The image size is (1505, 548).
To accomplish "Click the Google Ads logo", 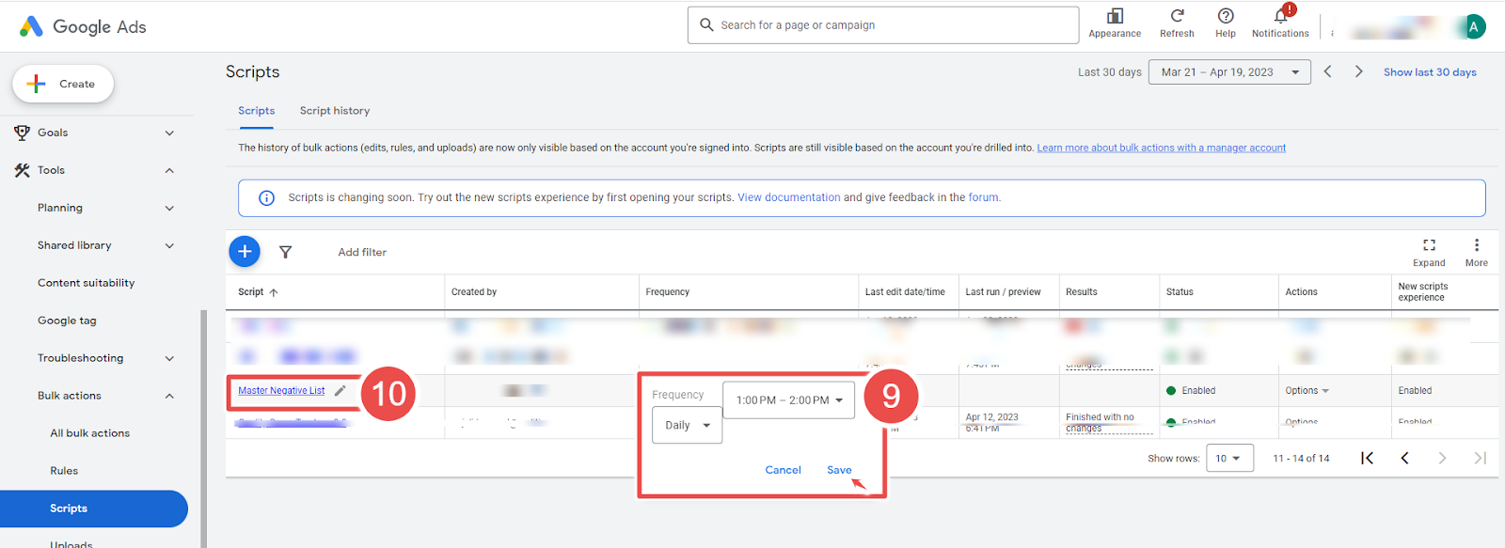I will pos(83,26).
